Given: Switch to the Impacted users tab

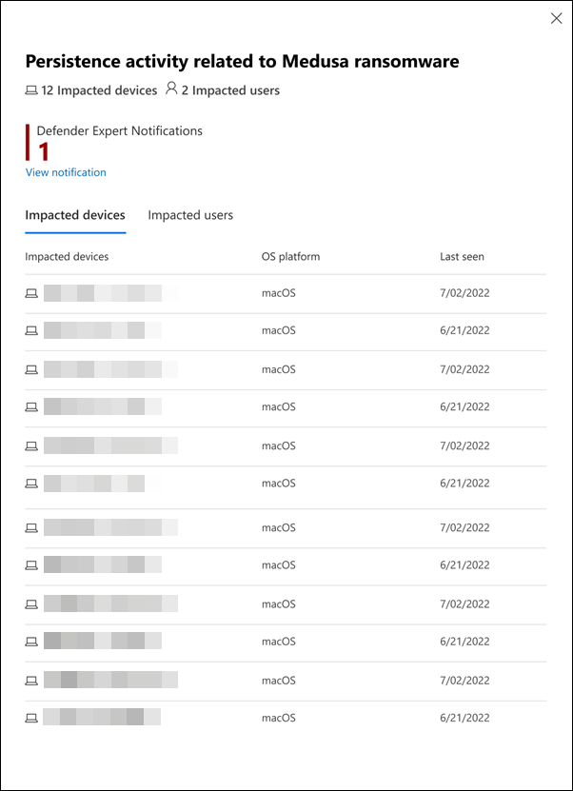Looking at the screenshot, I should tap(190, 215).
